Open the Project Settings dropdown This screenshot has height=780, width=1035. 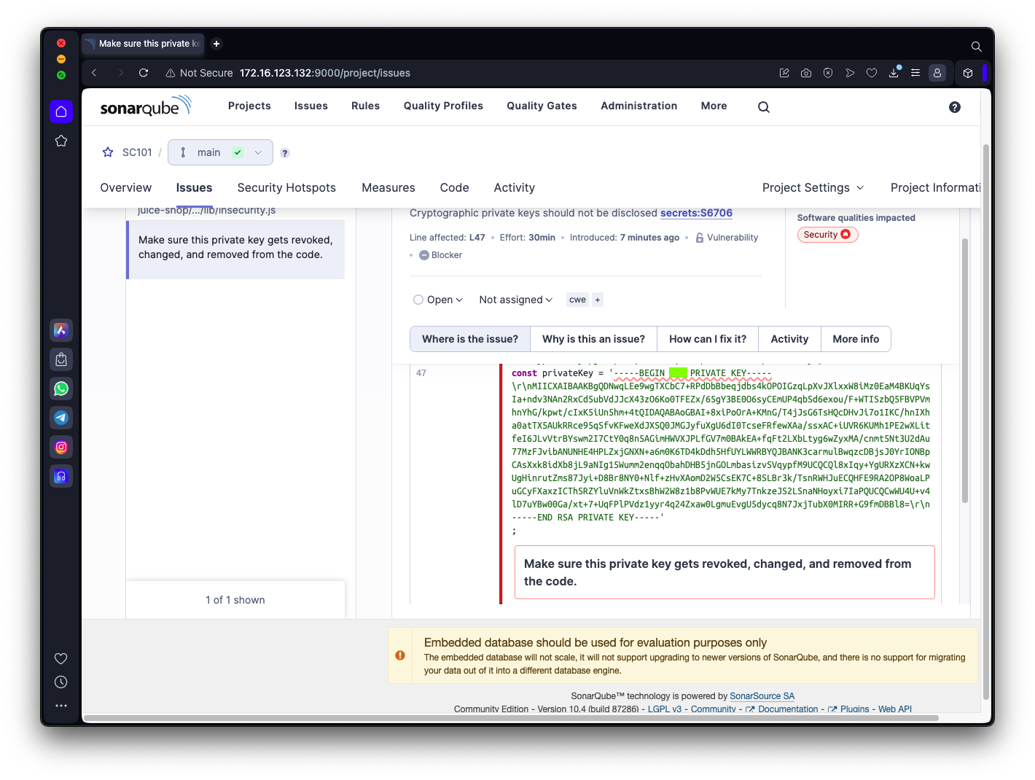pos(813,187)
